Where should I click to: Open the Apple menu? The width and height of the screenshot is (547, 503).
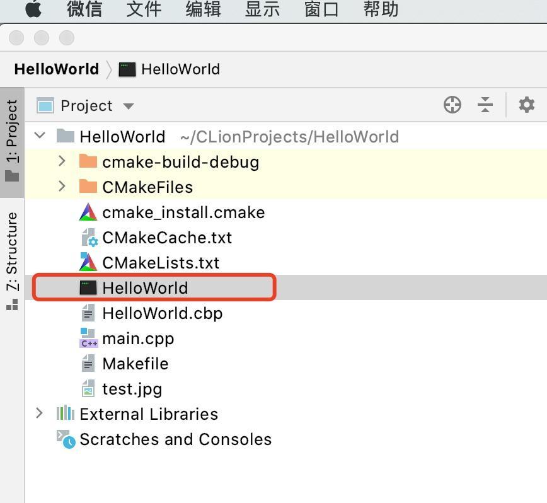[x=33, y=9]
